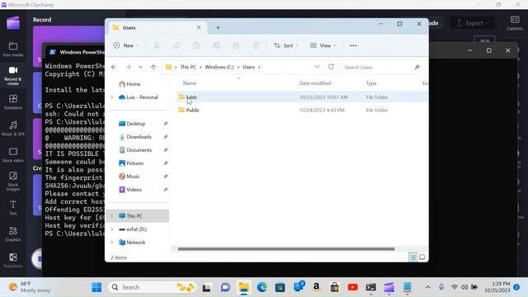Viewport: 528px width, 297px height.
Task: Open recent locations chevron
Action: point(140,67)
